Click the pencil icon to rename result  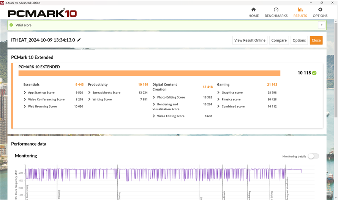tap(79, 40)
